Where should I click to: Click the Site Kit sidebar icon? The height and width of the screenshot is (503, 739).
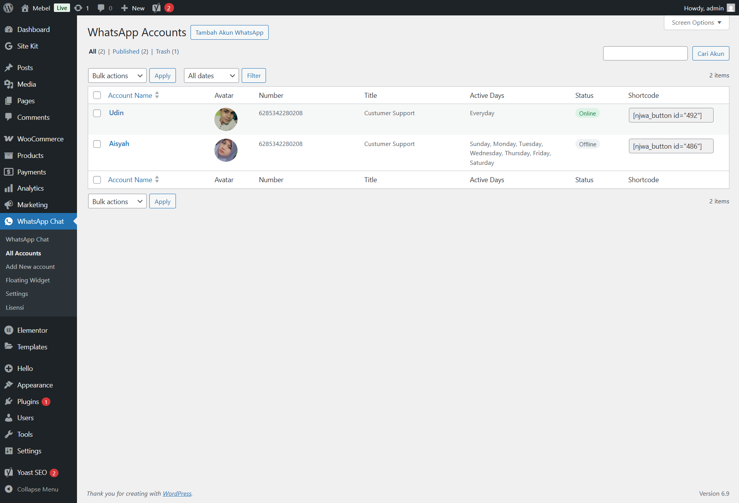9,46
